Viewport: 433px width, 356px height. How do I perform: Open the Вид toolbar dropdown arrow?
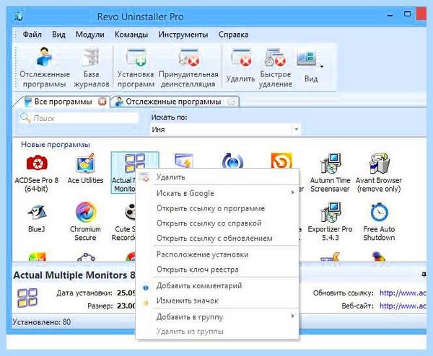tap(321, 66)
